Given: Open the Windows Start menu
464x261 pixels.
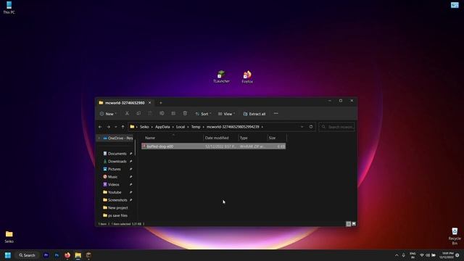Looking at the screenshot, I should point(8,255).
